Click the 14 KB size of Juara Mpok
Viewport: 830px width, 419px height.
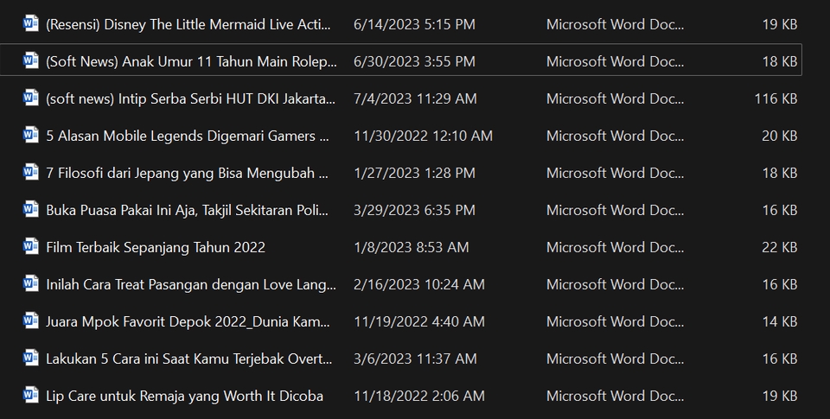(779, 321)
